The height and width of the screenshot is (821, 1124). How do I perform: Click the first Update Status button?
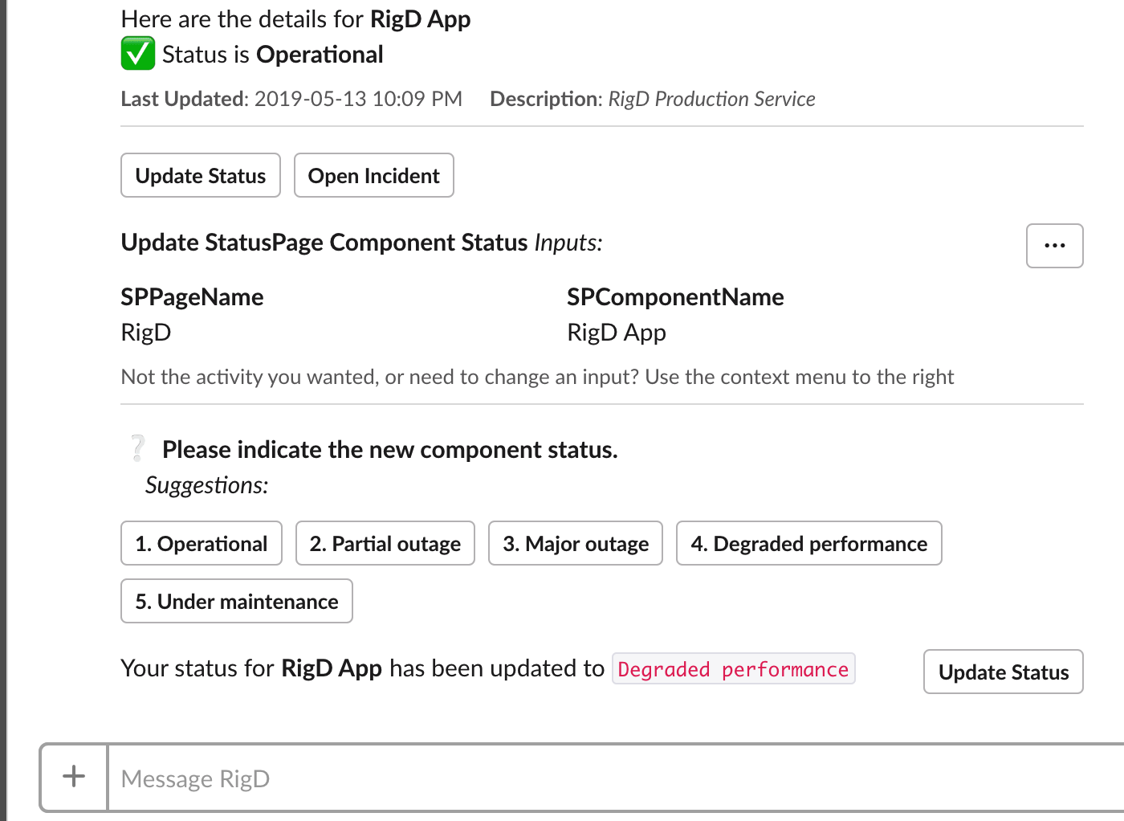tap(200, 175)
